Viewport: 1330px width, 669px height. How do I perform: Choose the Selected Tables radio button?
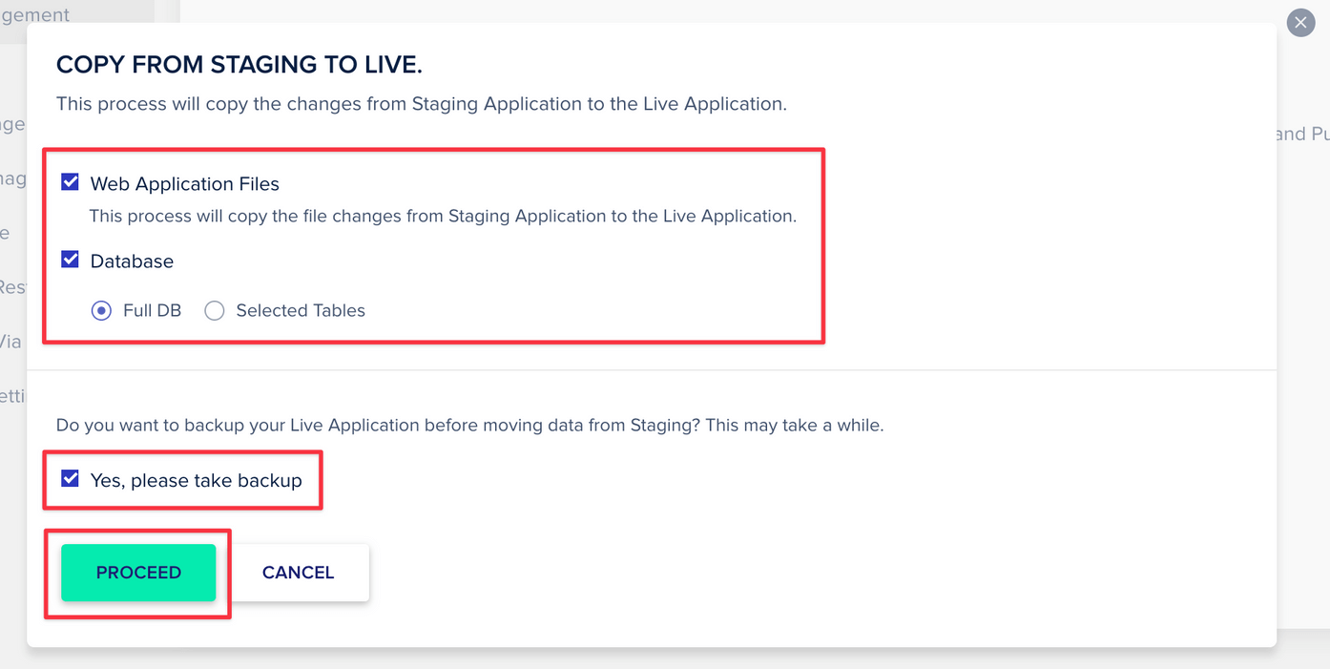coord(215,310)
